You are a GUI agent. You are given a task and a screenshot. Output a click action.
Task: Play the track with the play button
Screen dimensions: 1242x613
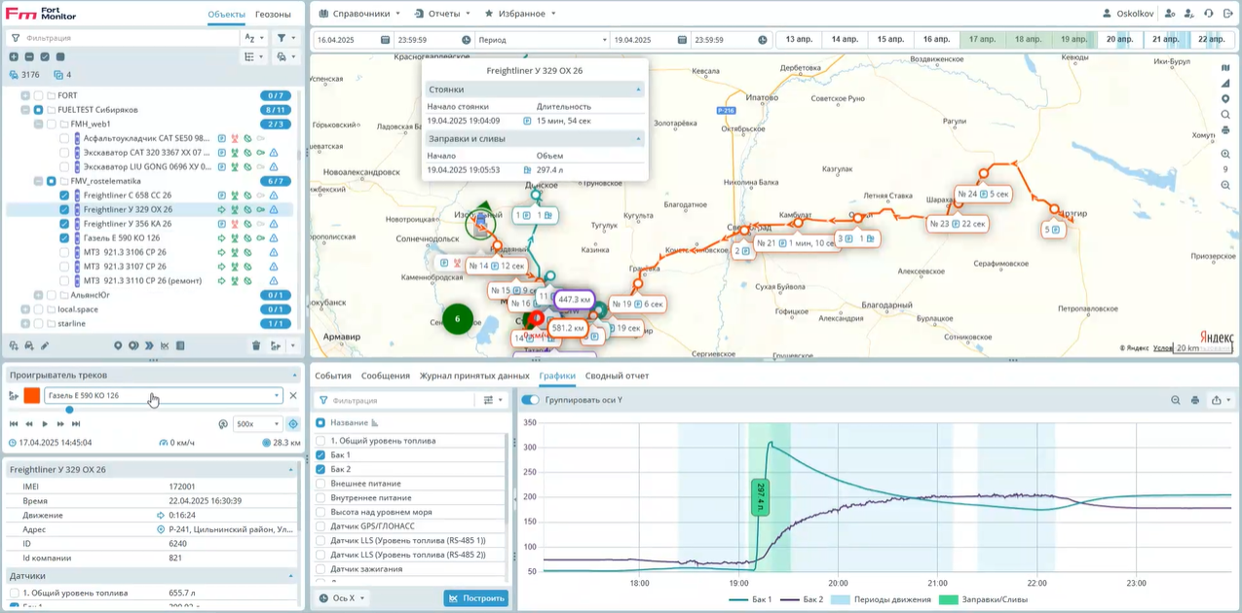tap(45, 424)
